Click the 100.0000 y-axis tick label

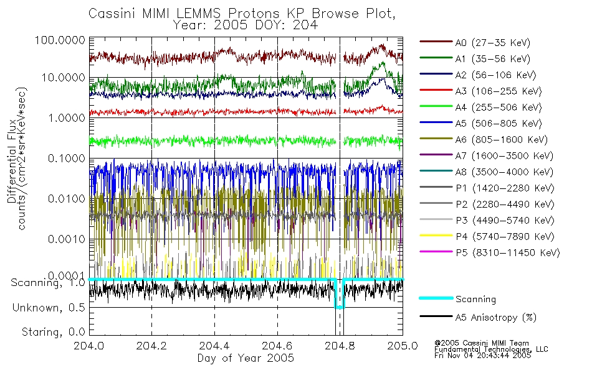click(x=60, y=40)
